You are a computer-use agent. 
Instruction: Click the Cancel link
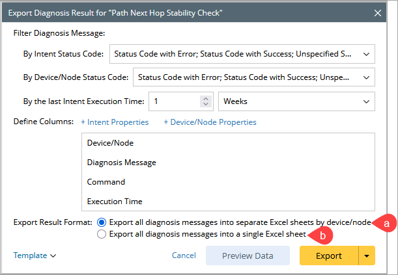(184, 255)
